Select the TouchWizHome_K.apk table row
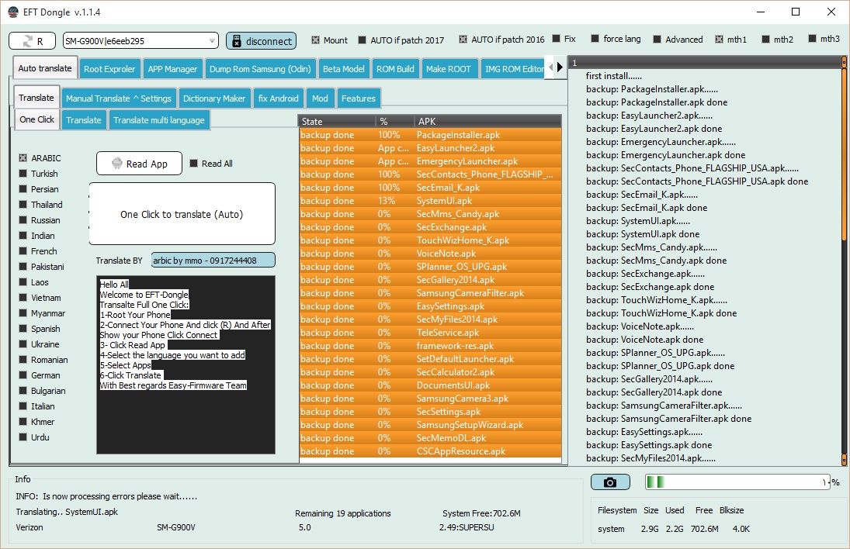850x549 pixels. click(x=430, y=240)
